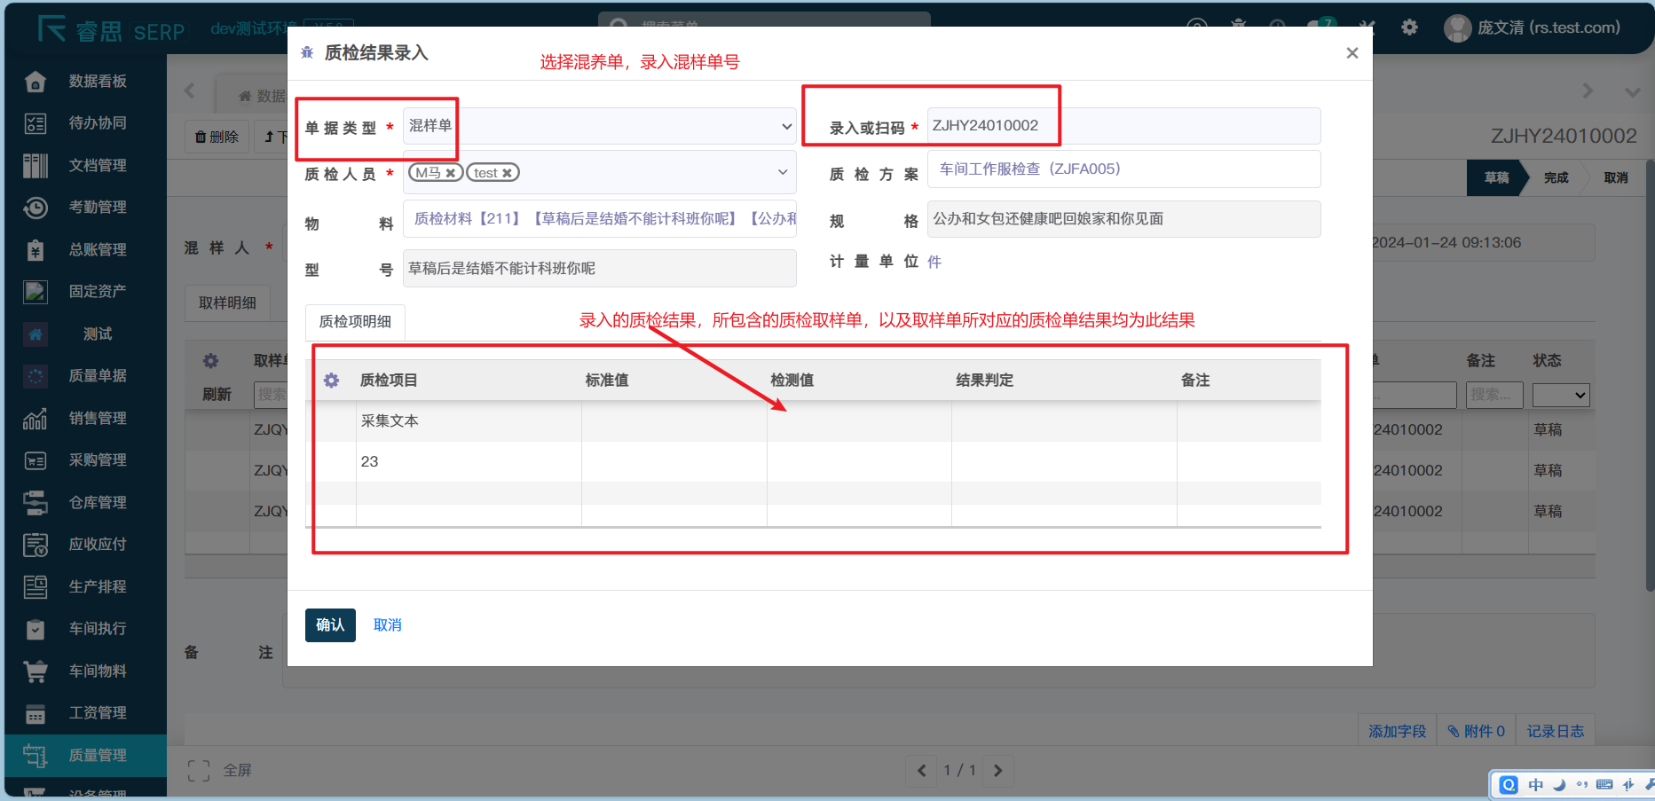Remove the test tag from 质检人员
This screenshot has width=1655, height=801.
click(507, 173)
